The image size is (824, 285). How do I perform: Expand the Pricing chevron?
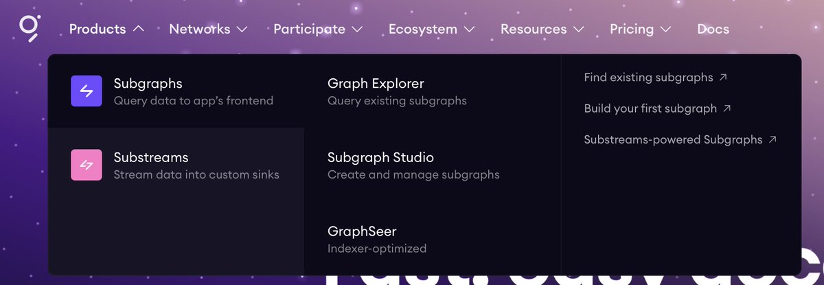pyautogui.click(x=665, y=30)
